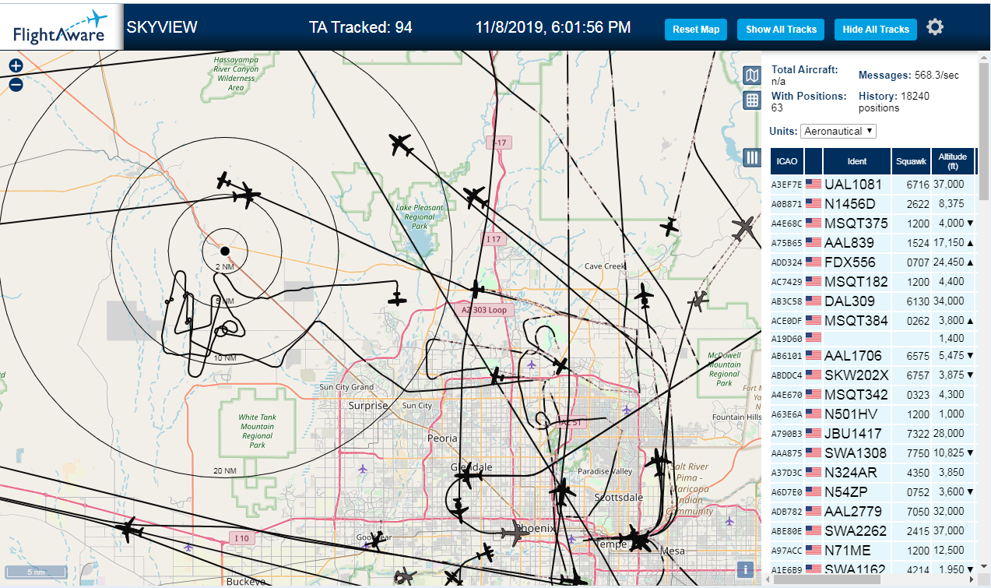
Task: Click Hide All Tracks button
Action: [x=876, y=30]
